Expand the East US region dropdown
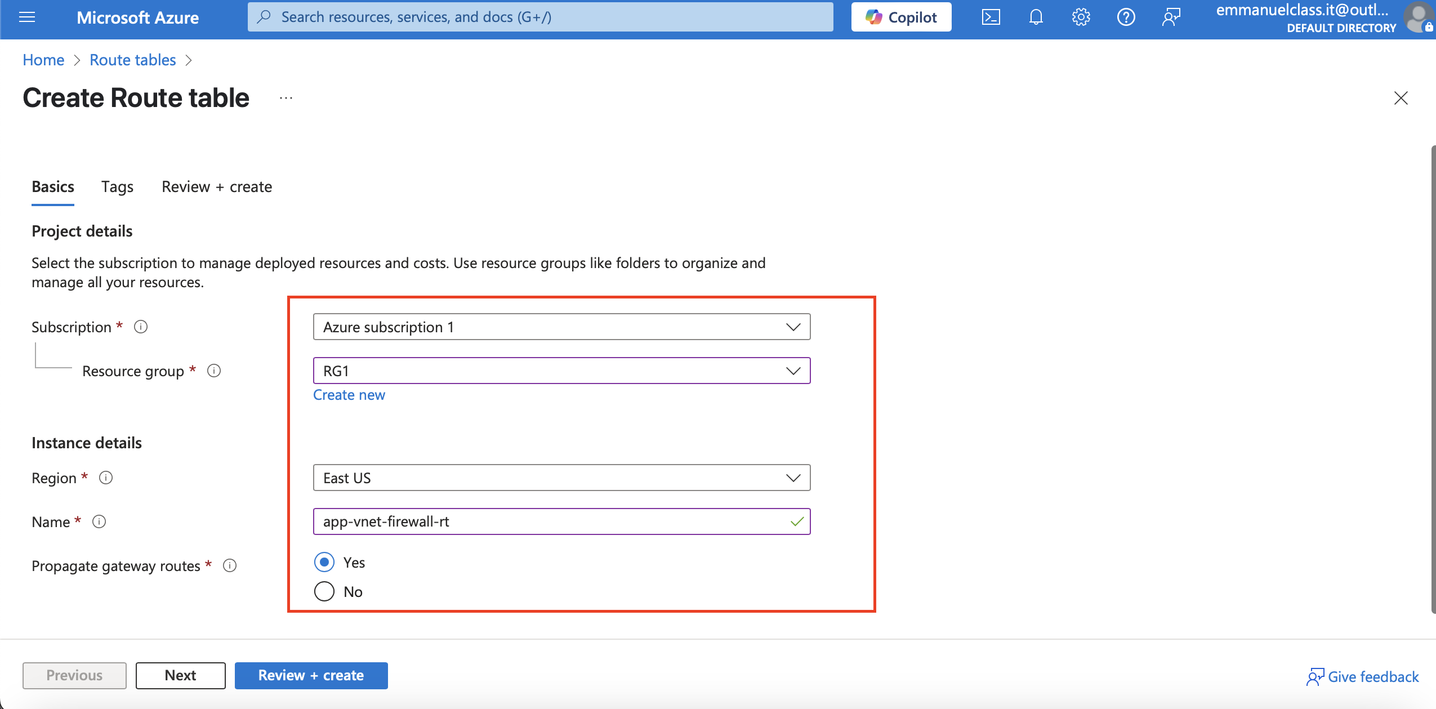 pyautogui.click(x=561, y=478)
